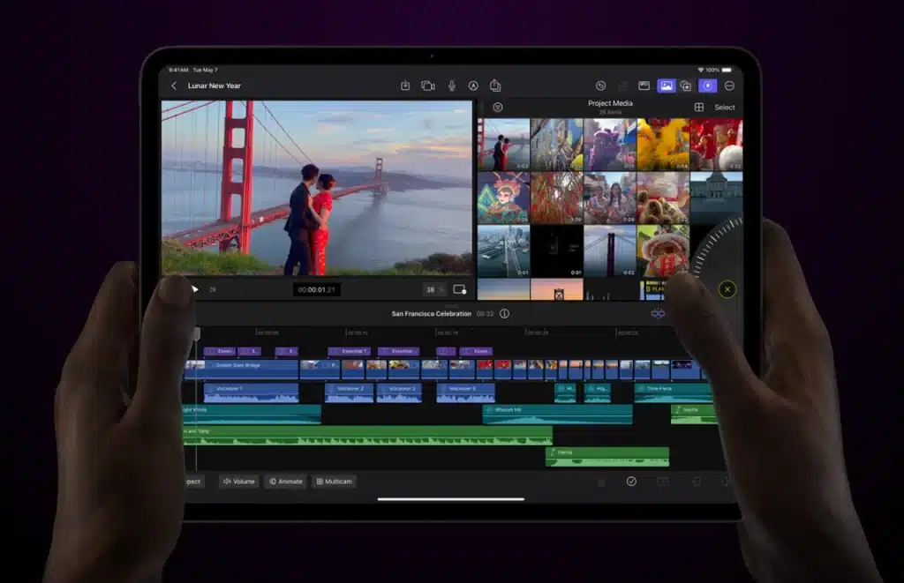Open the share sheet icon
This screenshot has height=583, width=904.
tap(494, 85)
